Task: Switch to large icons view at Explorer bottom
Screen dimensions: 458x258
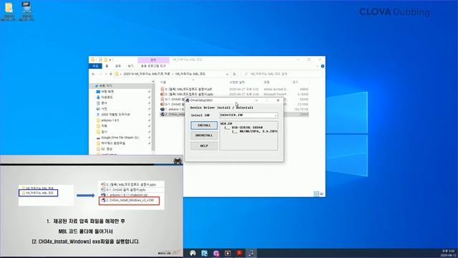Action: coord(321,193)
